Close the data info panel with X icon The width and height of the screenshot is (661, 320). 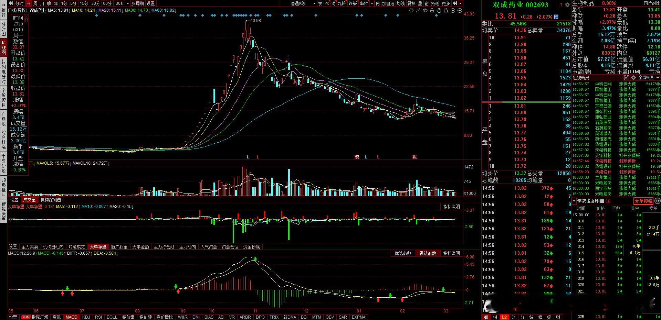tap(27, 16)
